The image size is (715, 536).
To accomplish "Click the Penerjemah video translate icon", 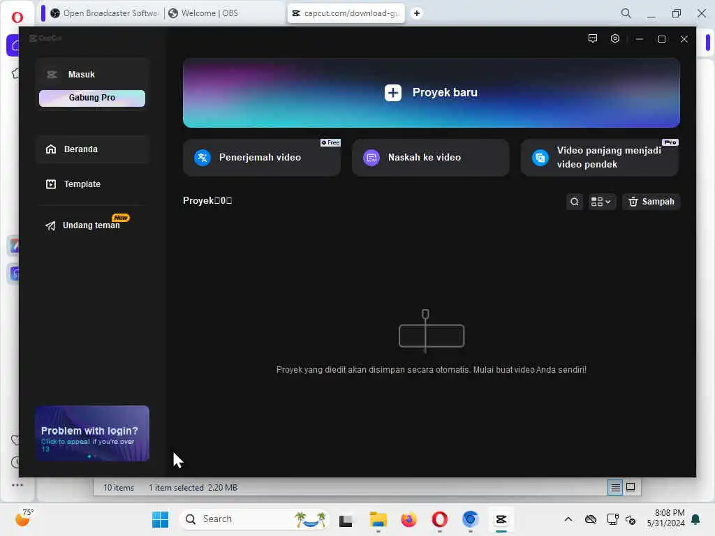I will click(x=202, y=158).
